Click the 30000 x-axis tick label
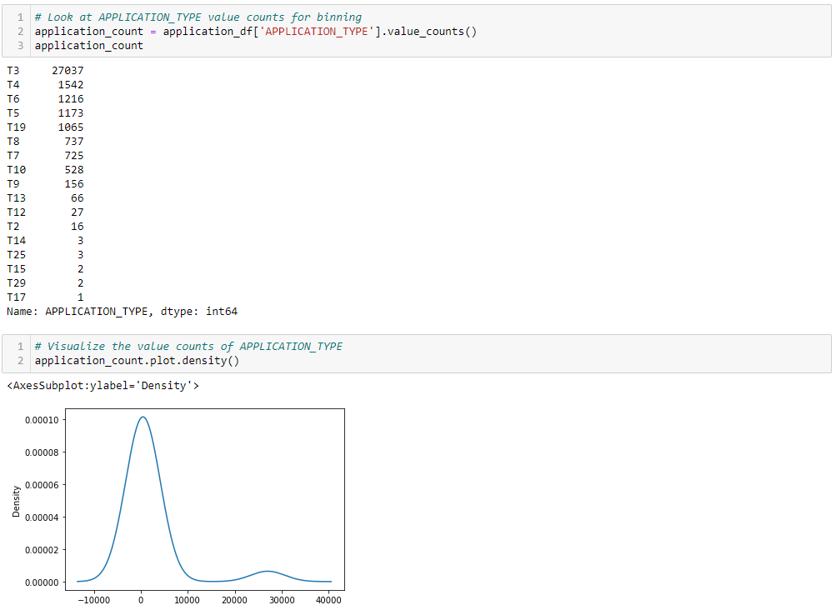 pos(282,600)
